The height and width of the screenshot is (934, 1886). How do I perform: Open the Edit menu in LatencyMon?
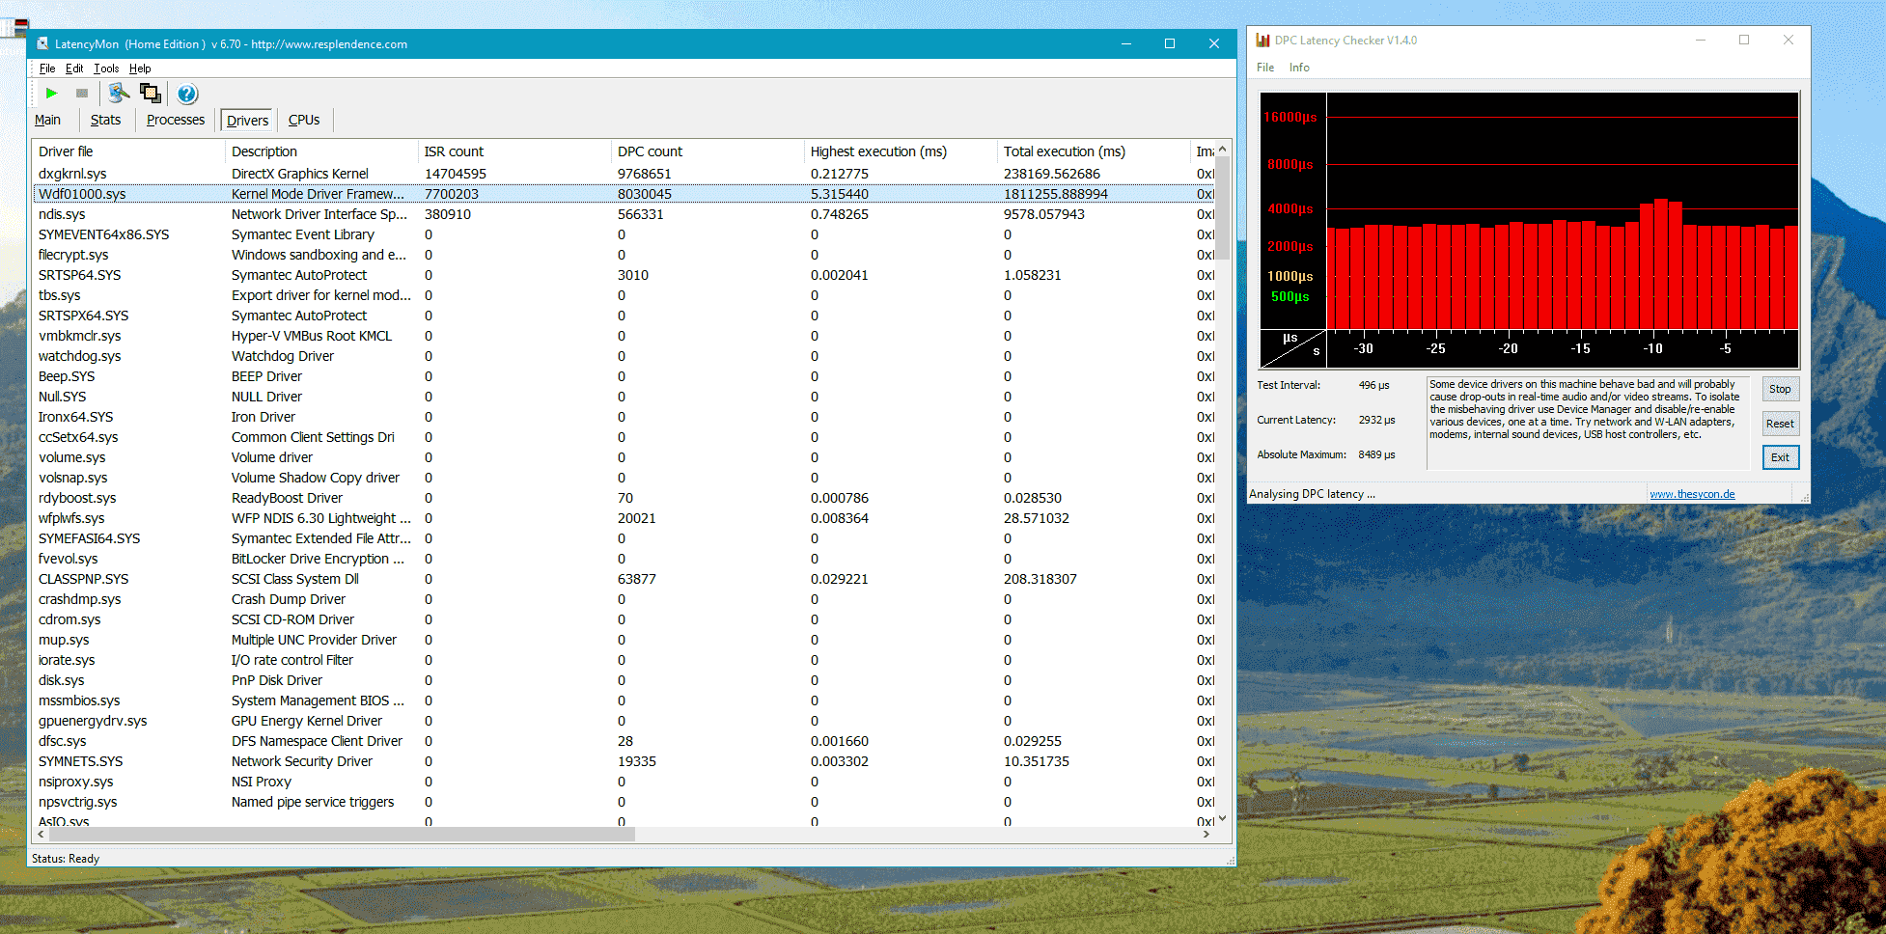click(74, 69)
